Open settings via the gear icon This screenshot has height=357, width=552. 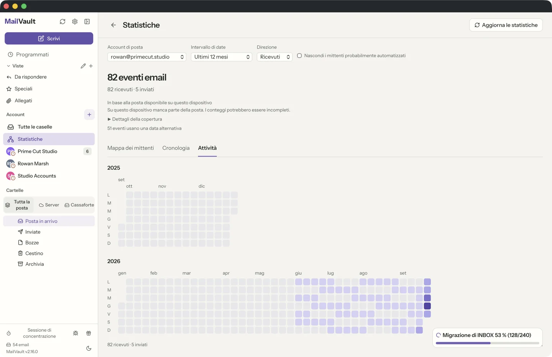(75, 21)
